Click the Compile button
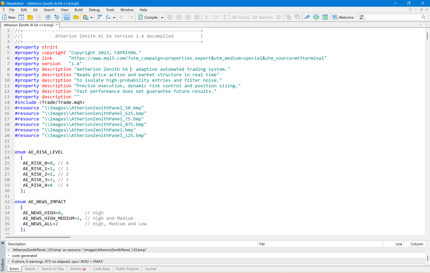This screenshot has height=273, width=430. [x=148, y=17]
